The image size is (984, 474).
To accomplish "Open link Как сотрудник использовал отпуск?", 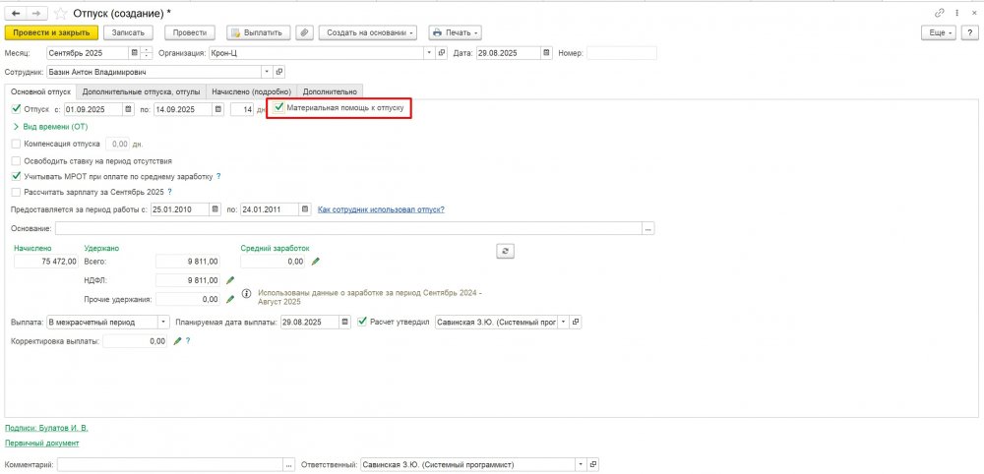I will coord(381,209).
